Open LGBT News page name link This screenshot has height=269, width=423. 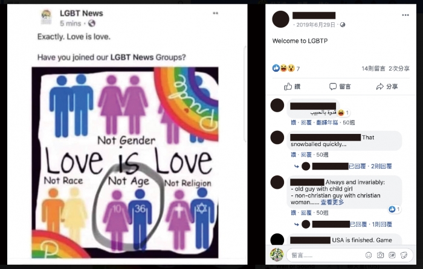tap(81, 13)
